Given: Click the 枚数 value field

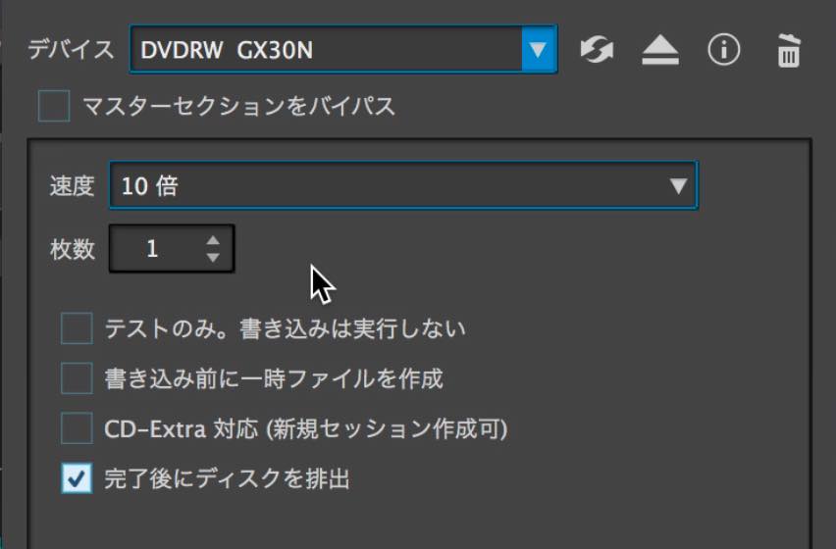Looking at the screenshot, I should click(172, 249).
